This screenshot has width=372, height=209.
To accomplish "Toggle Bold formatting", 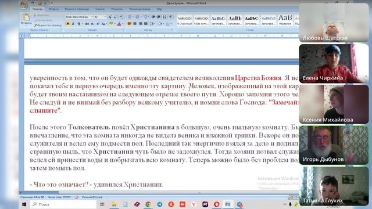I will pyautogui.click(x=68, y=24).
